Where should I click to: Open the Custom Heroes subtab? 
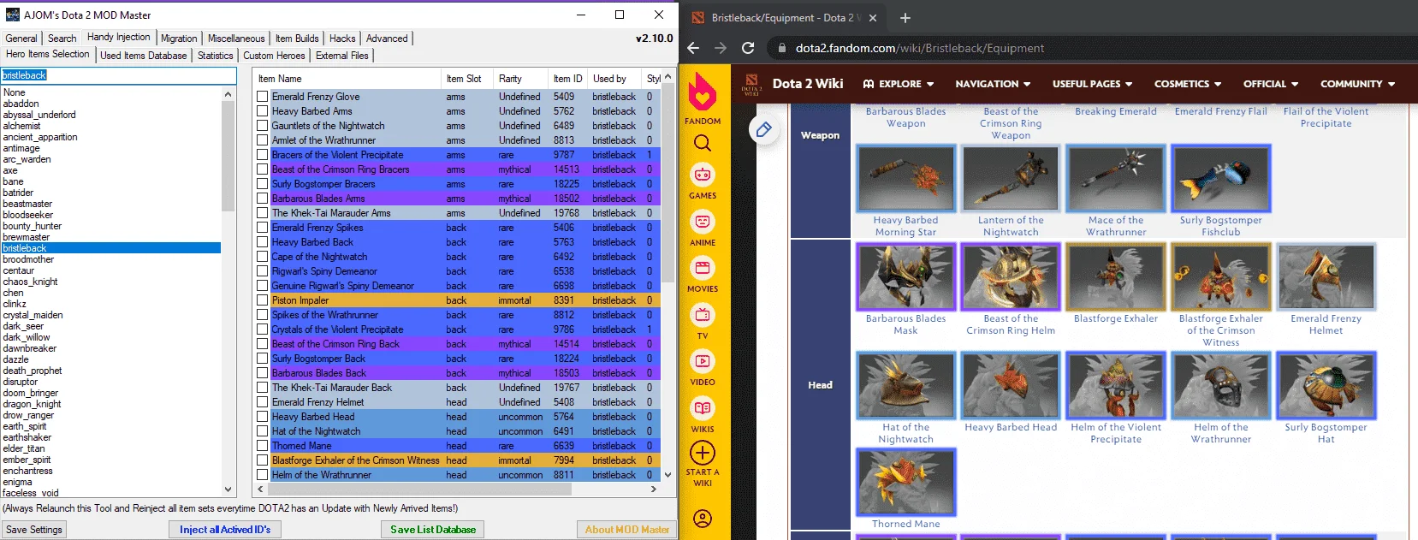point(274,56)
